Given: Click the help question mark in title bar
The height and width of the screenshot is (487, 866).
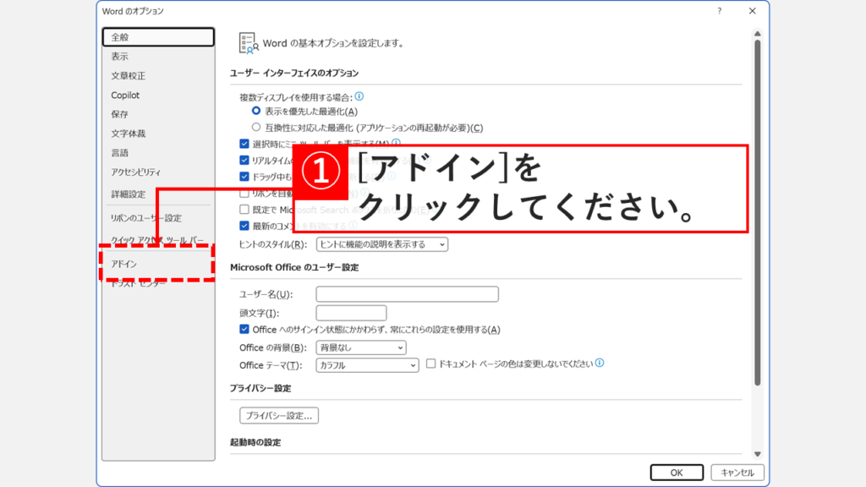Looking at the screenshot, I should pos(719,11).
